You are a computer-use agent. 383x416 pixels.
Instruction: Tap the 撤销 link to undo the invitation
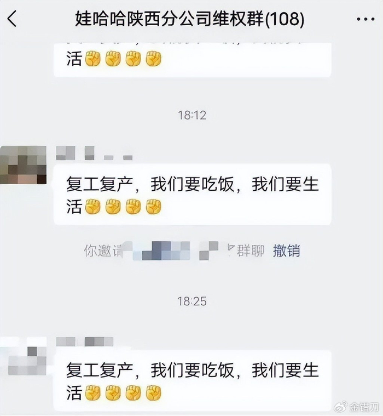(x=286, y=250)
